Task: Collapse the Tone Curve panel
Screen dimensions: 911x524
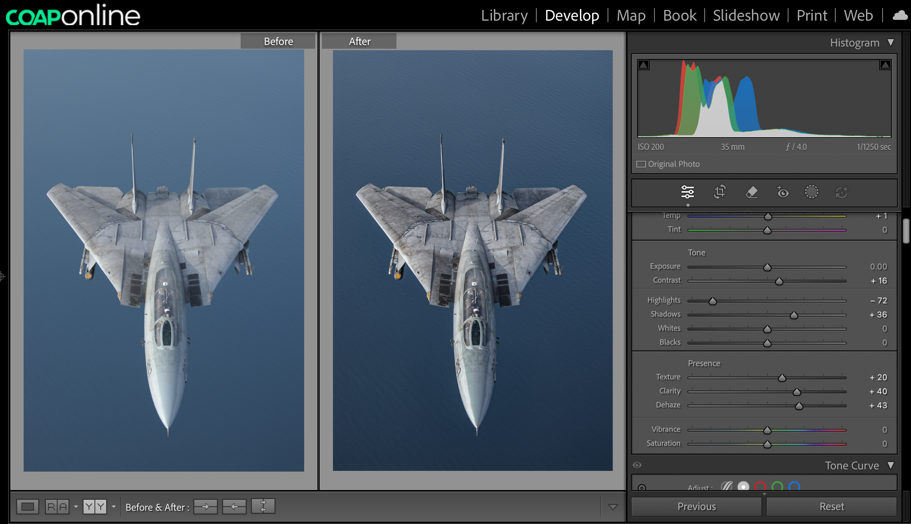Action: point(891,465)
